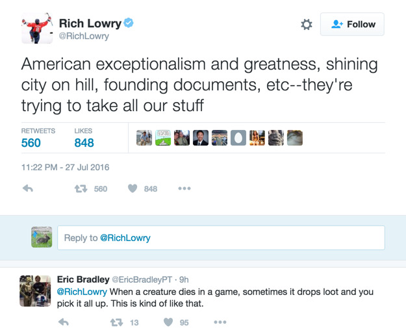This screenshot has width=406, height=334.
Task: Reply to Eric Bradley's tweet
Action: coord(64,322)
